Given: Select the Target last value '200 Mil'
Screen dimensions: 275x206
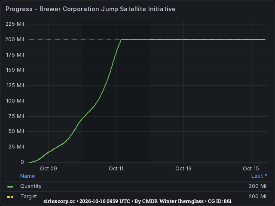Looking at the screenshot, I should click(258, 197).
